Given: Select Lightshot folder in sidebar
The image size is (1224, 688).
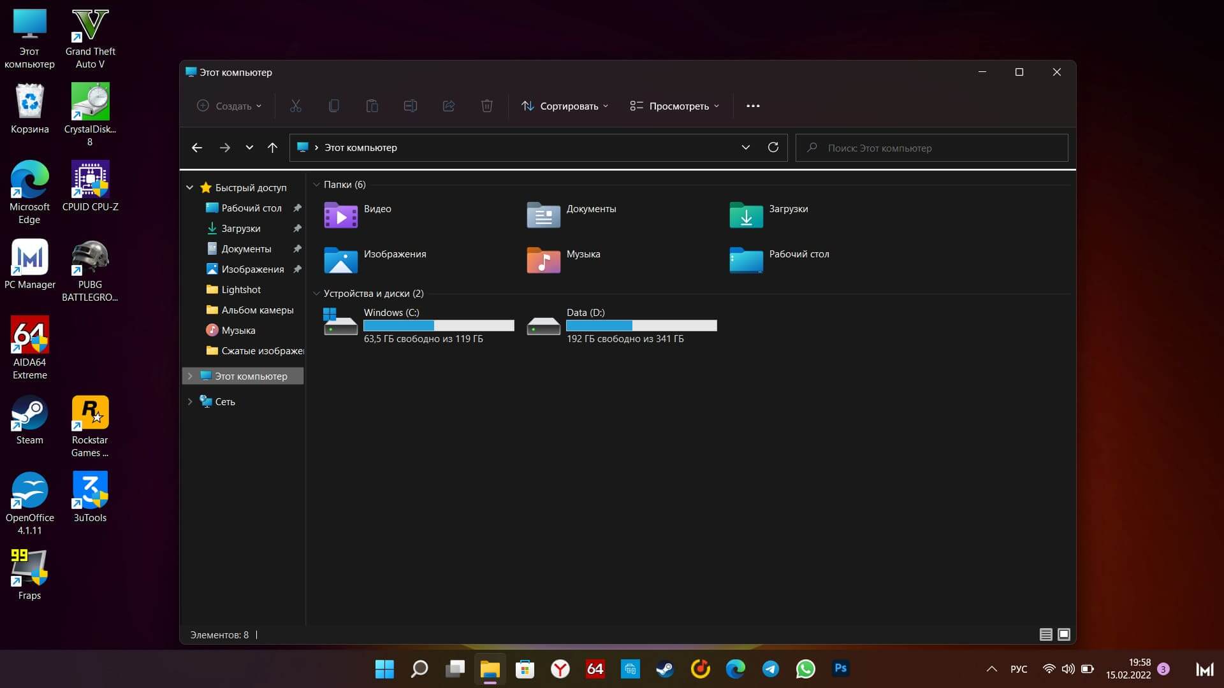Looking at the screenshot, I should click(x=240, y=289).
